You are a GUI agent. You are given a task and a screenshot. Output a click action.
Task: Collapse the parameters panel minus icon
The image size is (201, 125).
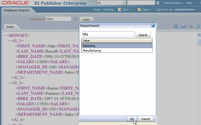coord(4,15)
